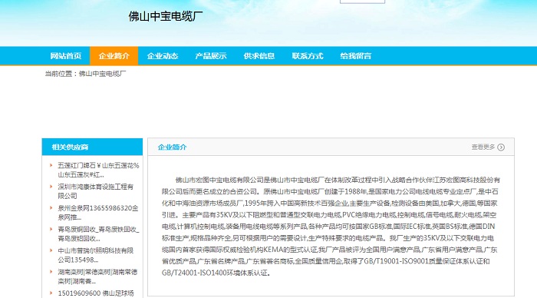Viewport: 537px width, 298px height.
Task: Click the 给我留言 navigation item
Action: point(355,56)
